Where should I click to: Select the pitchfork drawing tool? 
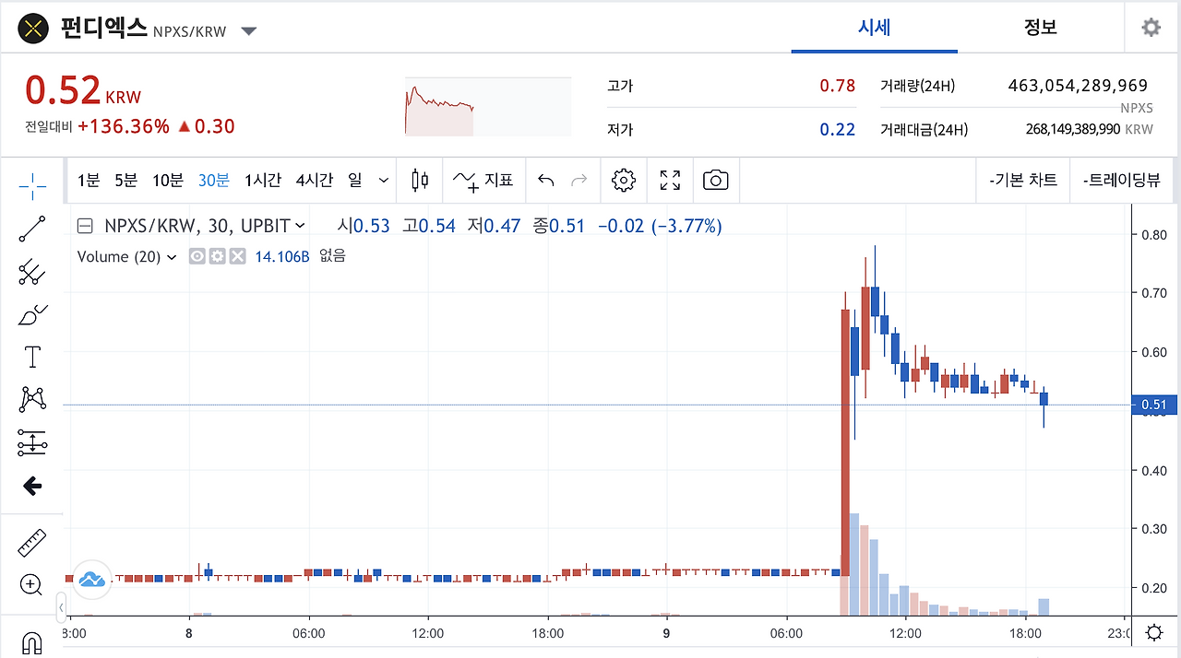click(32, 271)
